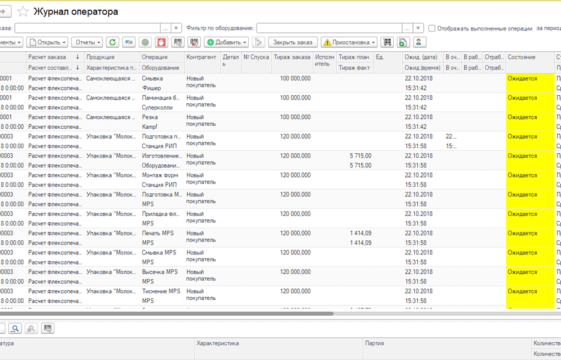The width and height of the screenshot is (561, 360).
Task: Click the green refresh icon in toolbar
Action: [112, 42]
